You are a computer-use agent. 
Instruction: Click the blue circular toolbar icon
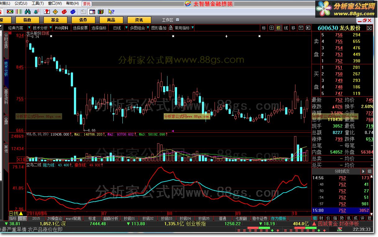(73, 12)
